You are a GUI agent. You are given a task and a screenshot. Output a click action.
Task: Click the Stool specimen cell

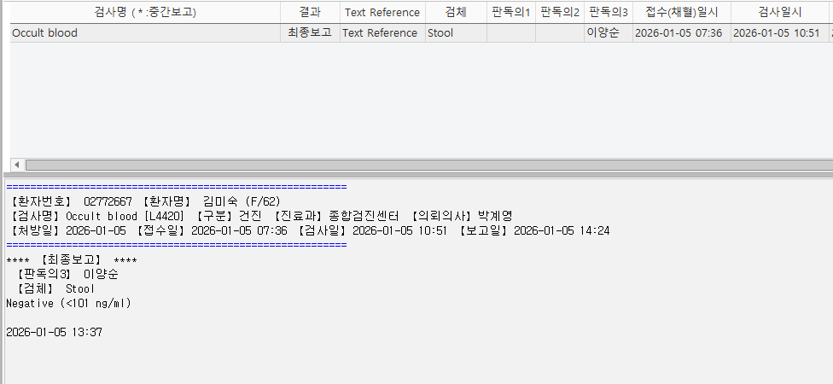click(456, 33)
